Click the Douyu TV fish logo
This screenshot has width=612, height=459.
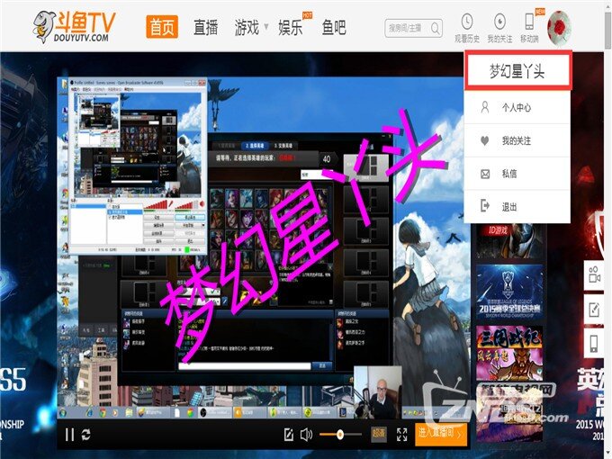(74, 26)
